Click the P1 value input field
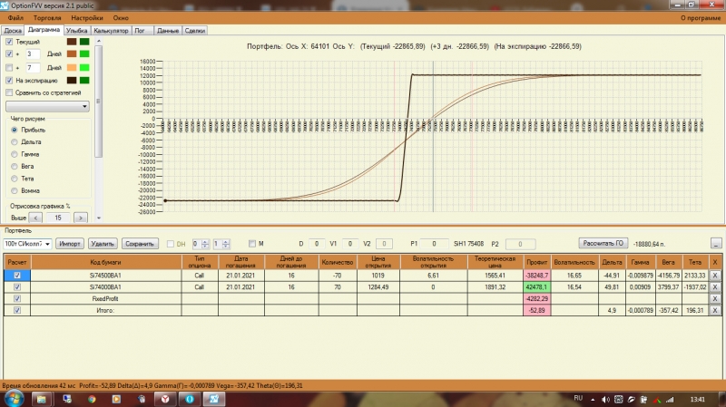Viewport: 726px width, 407px height. [434, 243]
